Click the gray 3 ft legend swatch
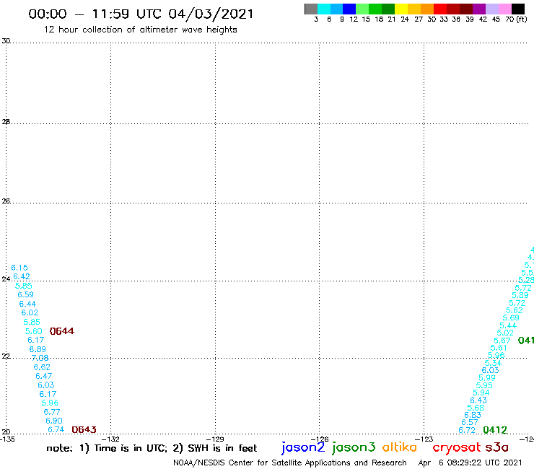Screen dimensions: 534x469 coord(311,9)
